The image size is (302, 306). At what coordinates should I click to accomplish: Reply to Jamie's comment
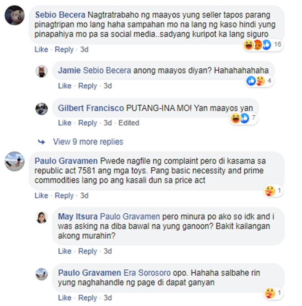tap(87, 86)
